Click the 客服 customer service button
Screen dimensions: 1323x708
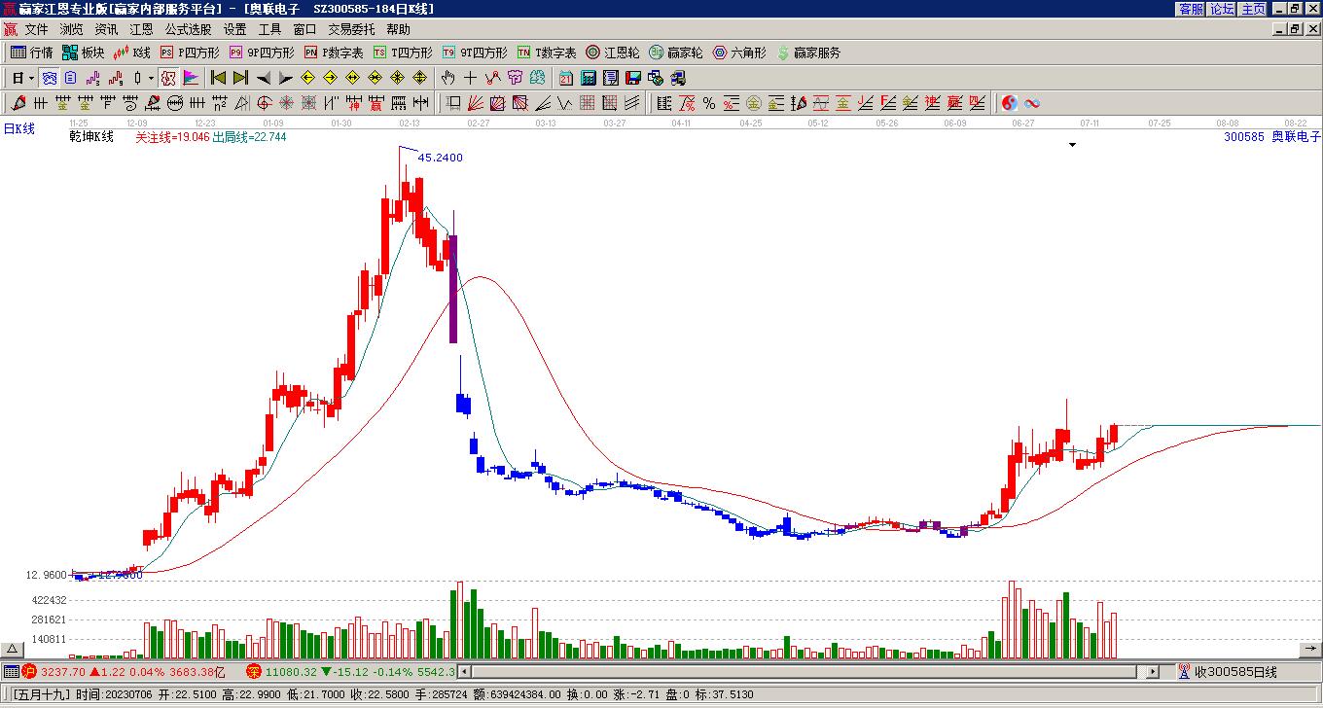point(1191,9)
